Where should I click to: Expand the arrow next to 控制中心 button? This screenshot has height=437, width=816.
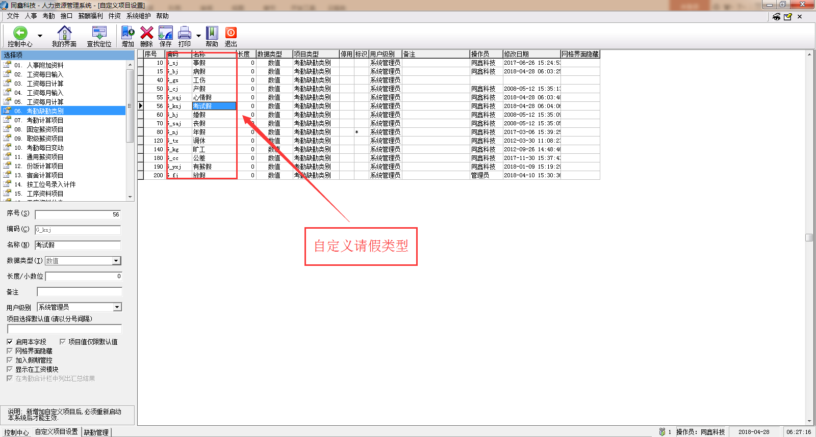[x=40, y=36]
